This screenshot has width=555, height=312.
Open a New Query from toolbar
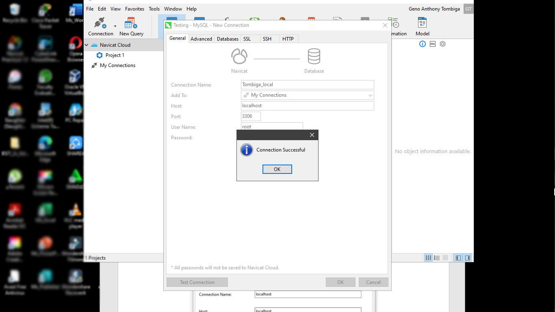tap(131, 26)
